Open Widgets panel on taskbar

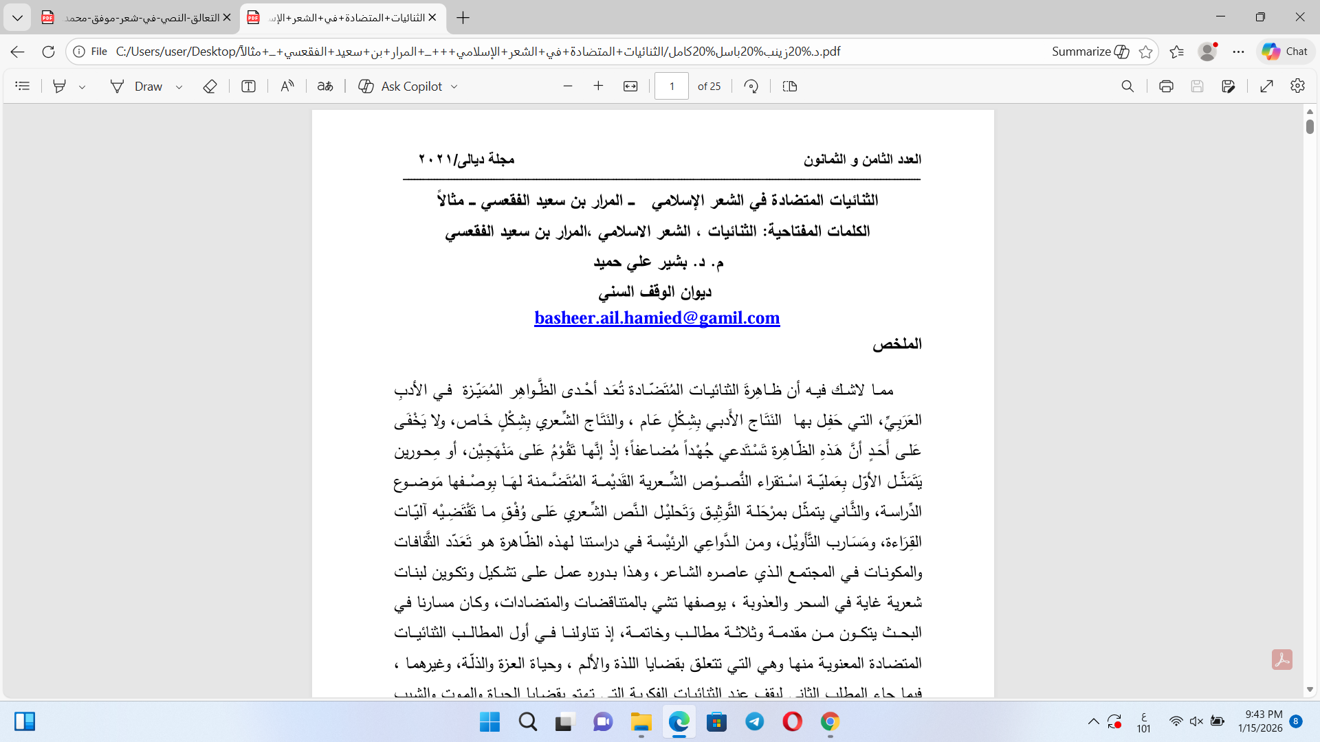point(25,721)
